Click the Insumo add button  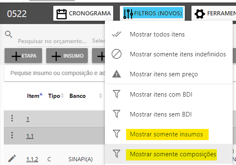(x=67, y=56)
